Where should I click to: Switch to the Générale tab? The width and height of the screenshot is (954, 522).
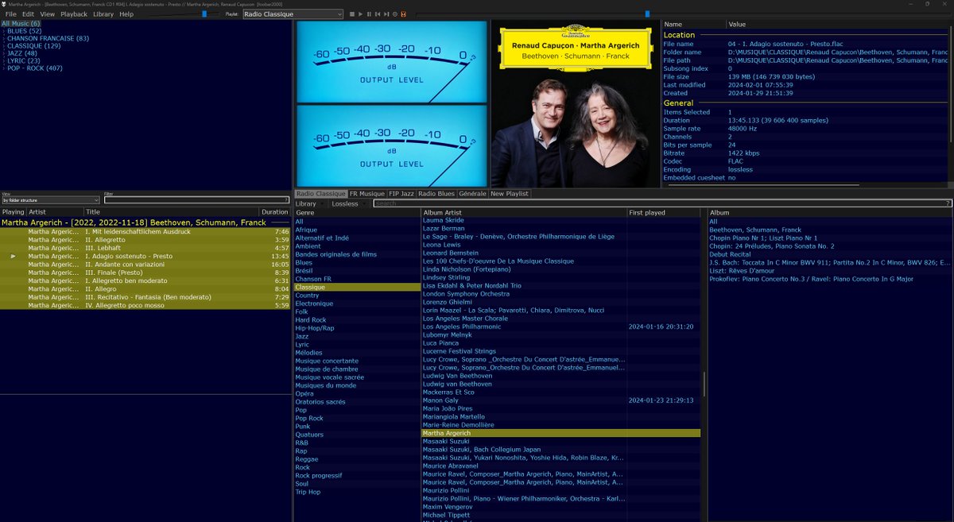(472, 193)
